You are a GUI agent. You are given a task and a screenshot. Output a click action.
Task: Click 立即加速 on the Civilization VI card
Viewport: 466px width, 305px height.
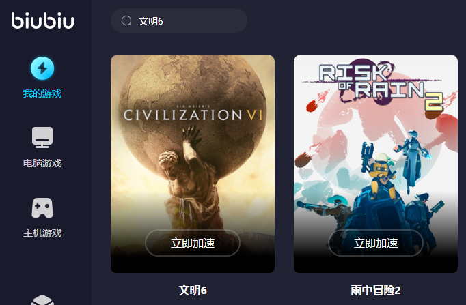(x=193, y=243)
